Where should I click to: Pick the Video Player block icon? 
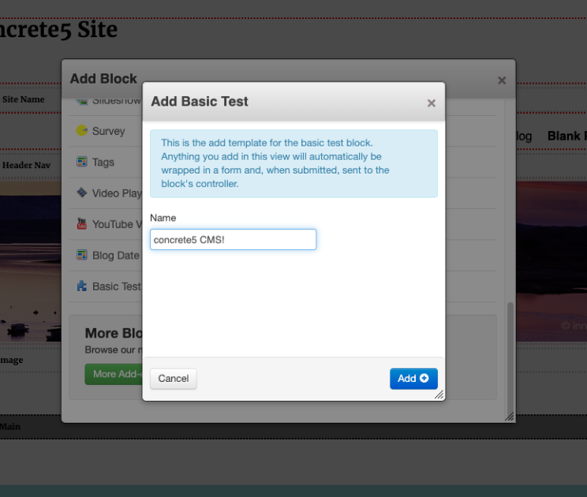point(81,192)
